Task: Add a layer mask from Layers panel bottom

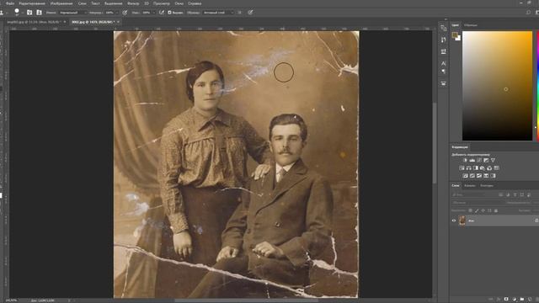Action: [506, 300]
